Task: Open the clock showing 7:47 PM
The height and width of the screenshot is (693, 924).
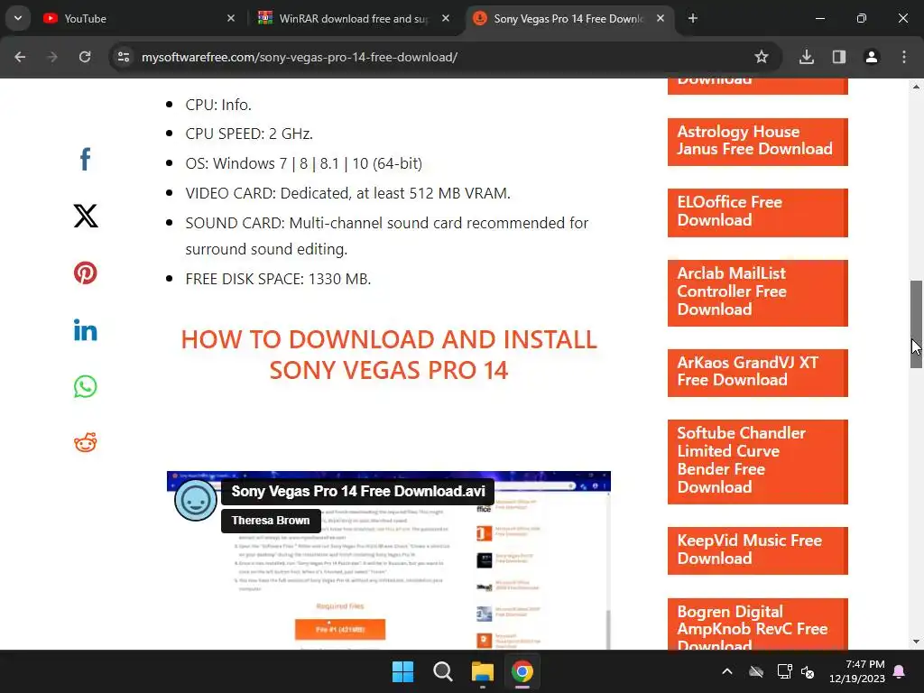Action: [857, 671]
